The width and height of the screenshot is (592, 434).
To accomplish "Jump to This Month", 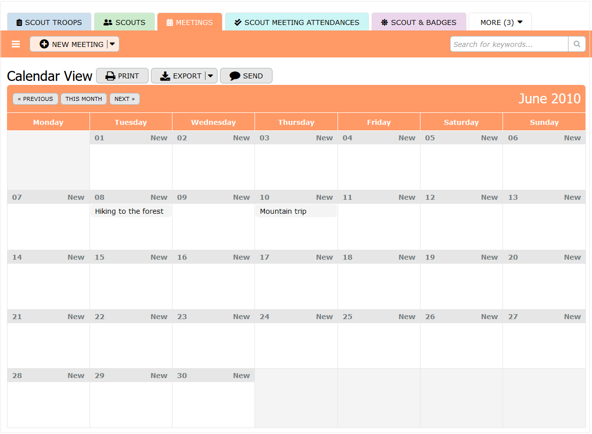I will 83,99.
